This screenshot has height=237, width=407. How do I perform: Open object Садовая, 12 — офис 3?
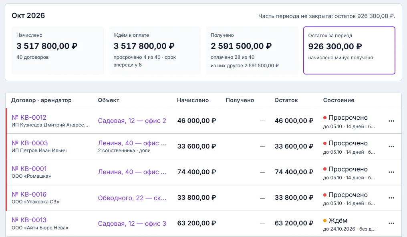[x=132, y=224]
